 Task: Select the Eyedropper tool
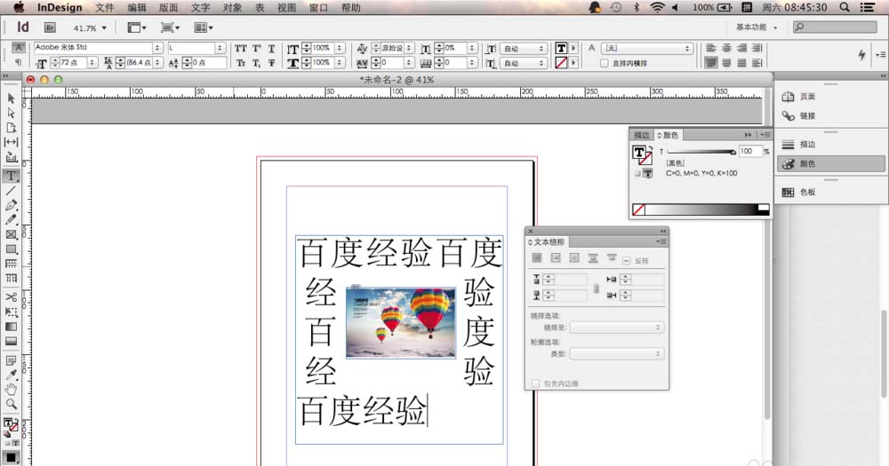click(11, 375)
